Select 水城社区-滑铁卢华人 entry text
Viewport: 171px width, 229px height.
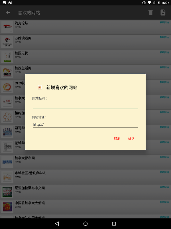[30, 173]
